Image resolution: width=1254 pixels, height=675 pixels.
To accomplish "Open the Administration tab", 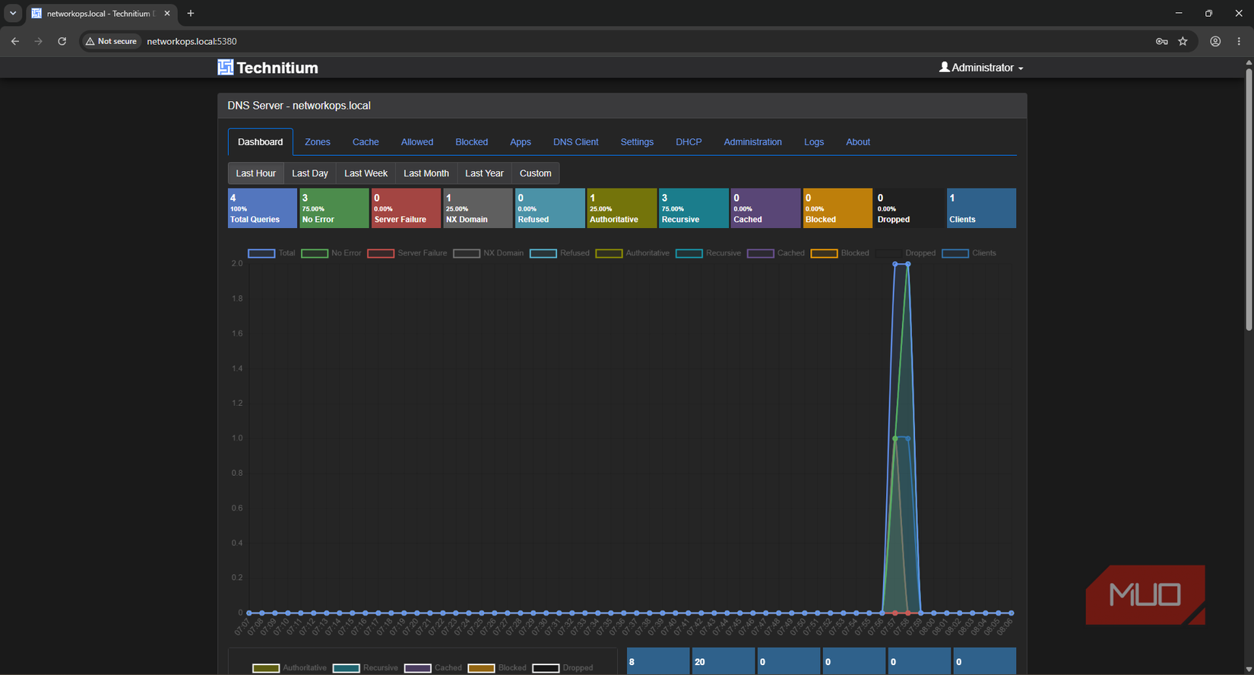I will pos(752,142).
